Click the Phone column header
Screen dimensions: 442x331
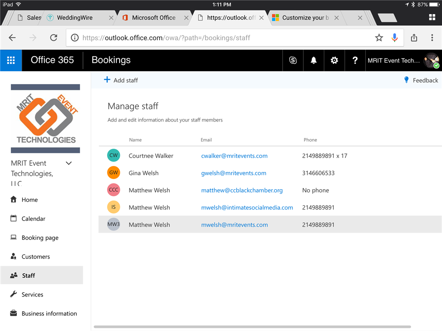(x=310, y=140)
